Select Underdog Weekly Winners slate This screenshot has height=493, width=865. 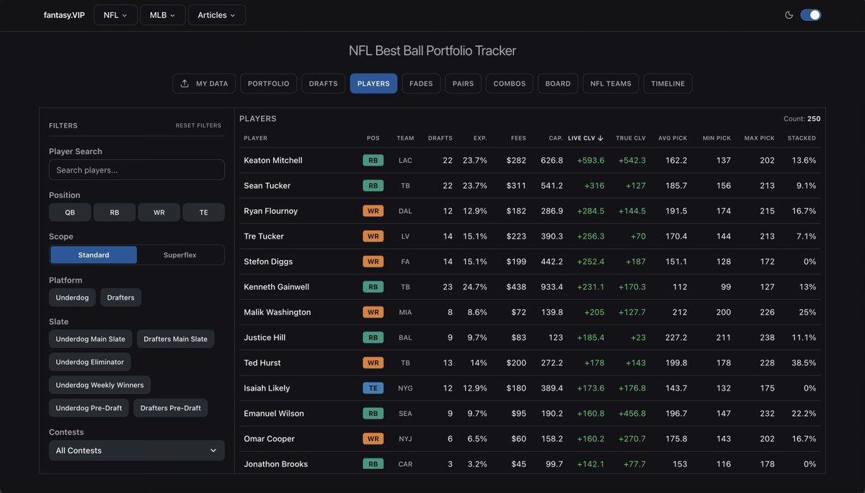coord(100,385)
